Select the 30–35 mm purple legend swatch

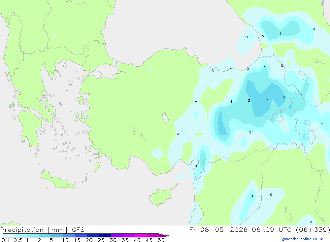pyautogui.click(x=117, y=235)
